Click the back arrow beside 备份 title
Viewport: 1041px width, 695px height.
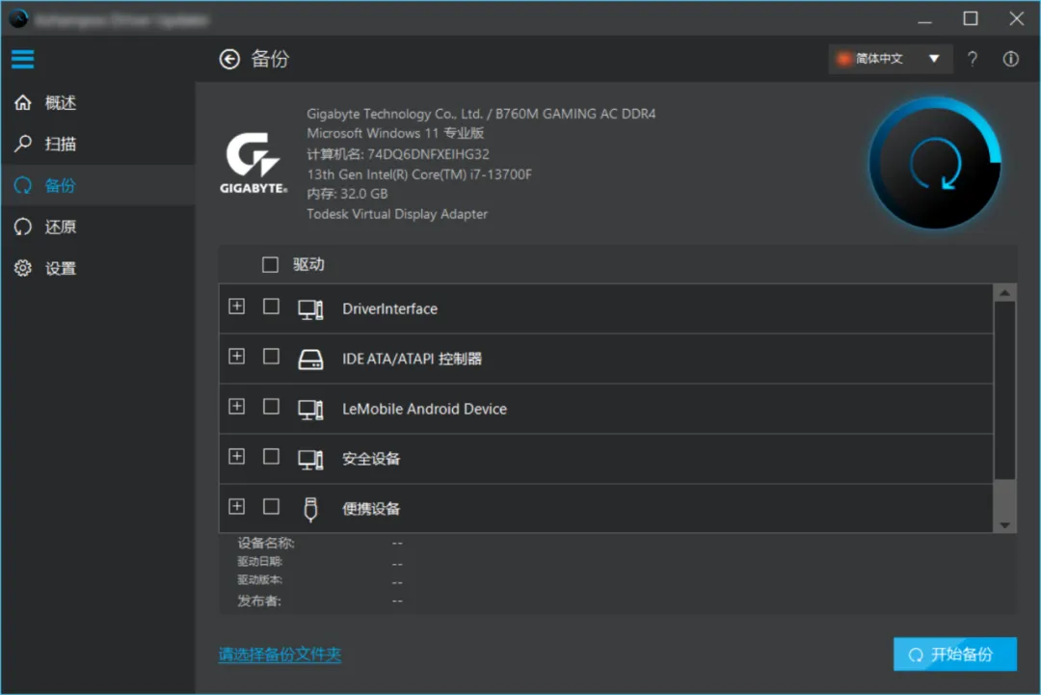click(229, 59)
